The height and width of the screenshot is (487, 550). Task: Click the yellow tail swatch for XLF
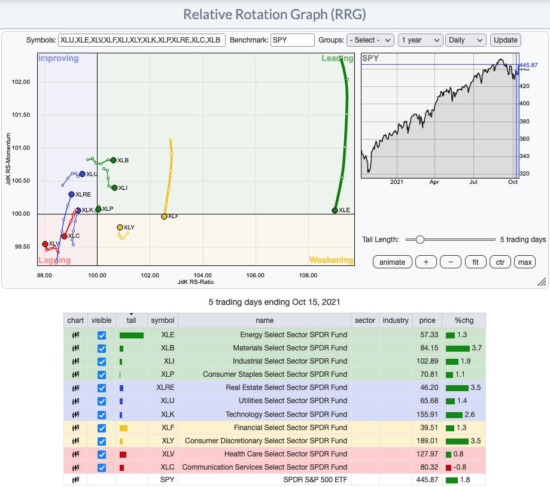pos(123,428)
